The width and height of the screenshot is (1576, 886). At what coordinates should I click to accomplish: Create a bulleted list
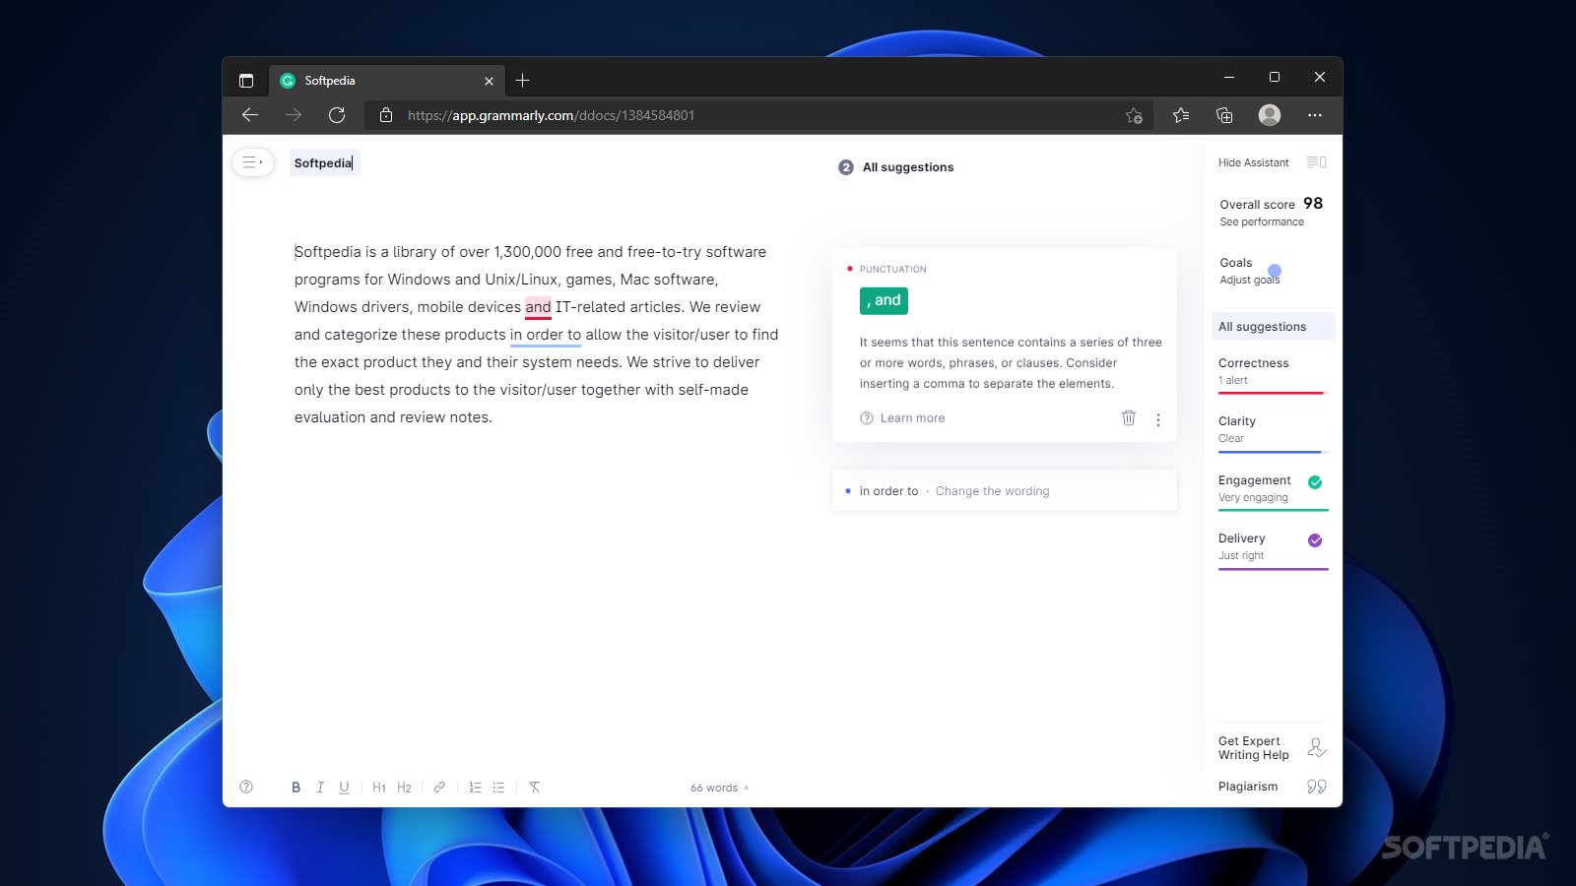point(498,788)
